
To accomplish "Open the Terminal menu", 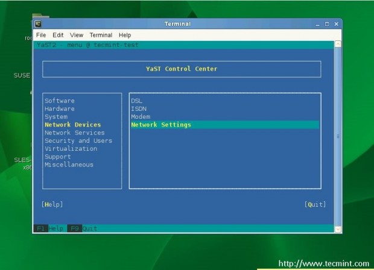I will [x=101, y=36].
